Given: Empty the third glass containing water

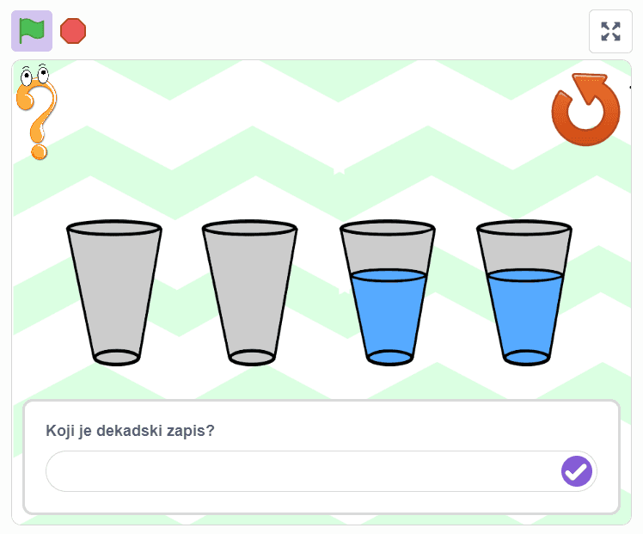Looking at the screenshot, I should [388, 293].
